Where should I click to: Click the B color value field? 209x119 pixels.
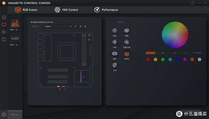[186, 53]
